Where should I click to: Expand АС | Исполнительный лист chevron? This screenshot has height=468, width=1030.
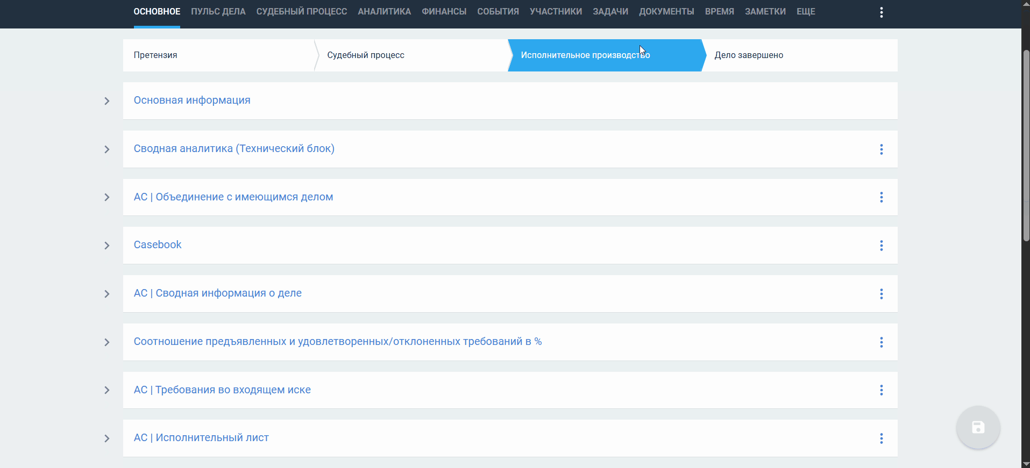tap(106, 438)
